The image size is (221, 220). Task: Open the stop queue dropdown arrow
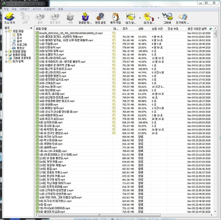coord(158,18)
